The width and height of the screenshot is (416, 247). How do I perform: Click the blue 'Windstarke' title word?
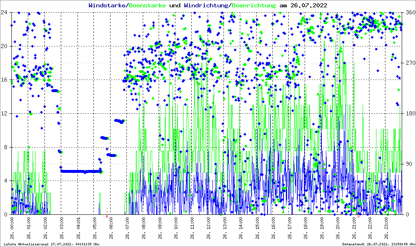click(107, 5)
